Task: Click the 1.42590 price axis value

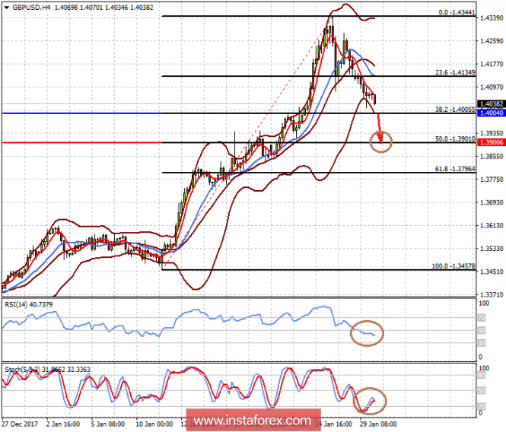Action: (492, 41)
